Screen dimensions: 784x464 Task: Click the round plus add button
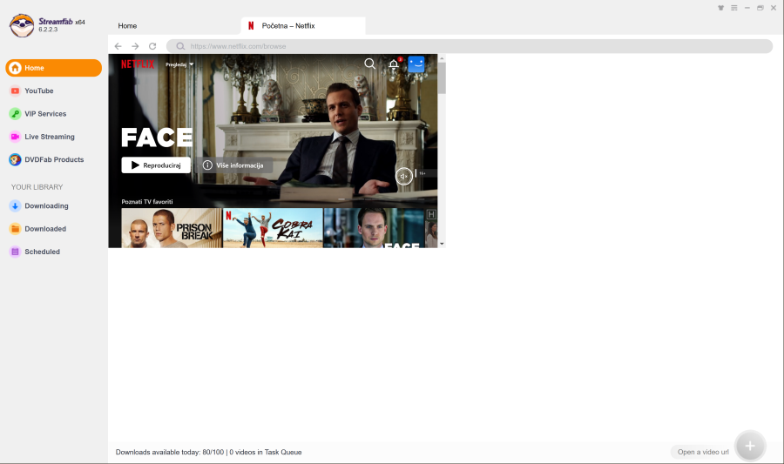[x=749, y=446]
